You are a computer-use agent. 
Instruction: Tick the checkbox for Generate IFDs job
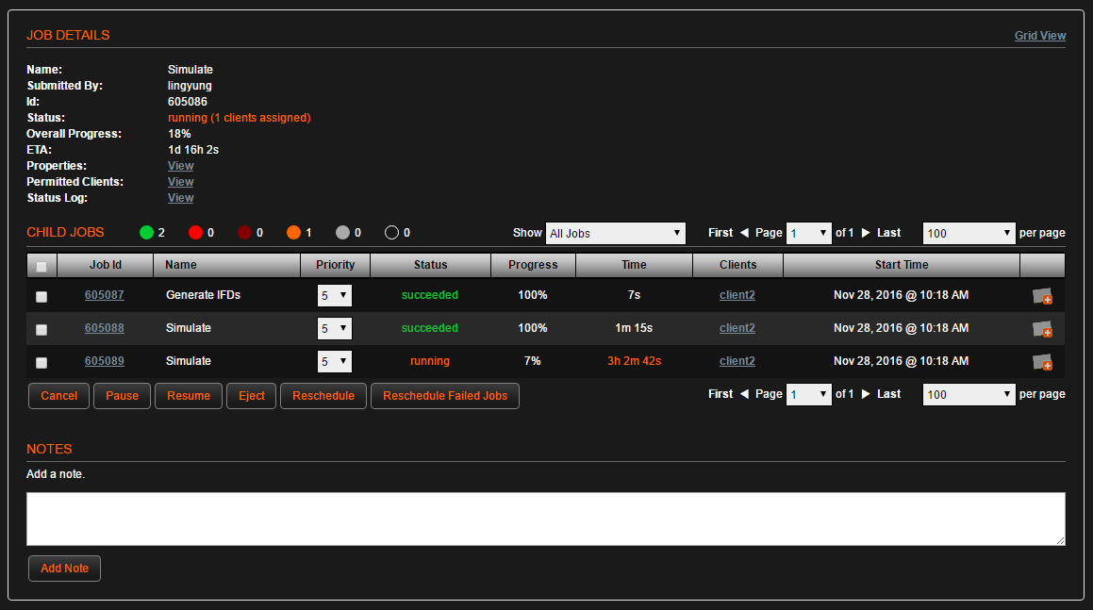[41, 296]
